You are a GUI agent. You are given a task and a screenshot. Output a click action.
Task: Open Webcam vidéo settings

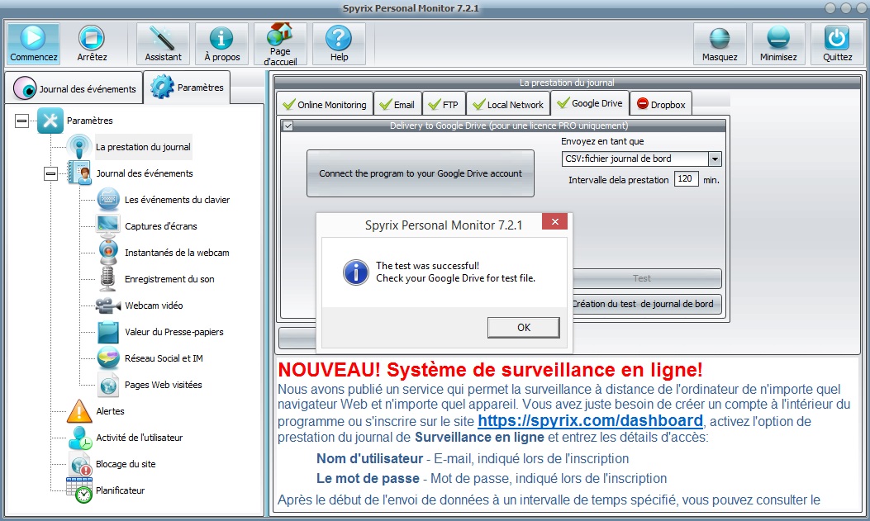point(154,305)
